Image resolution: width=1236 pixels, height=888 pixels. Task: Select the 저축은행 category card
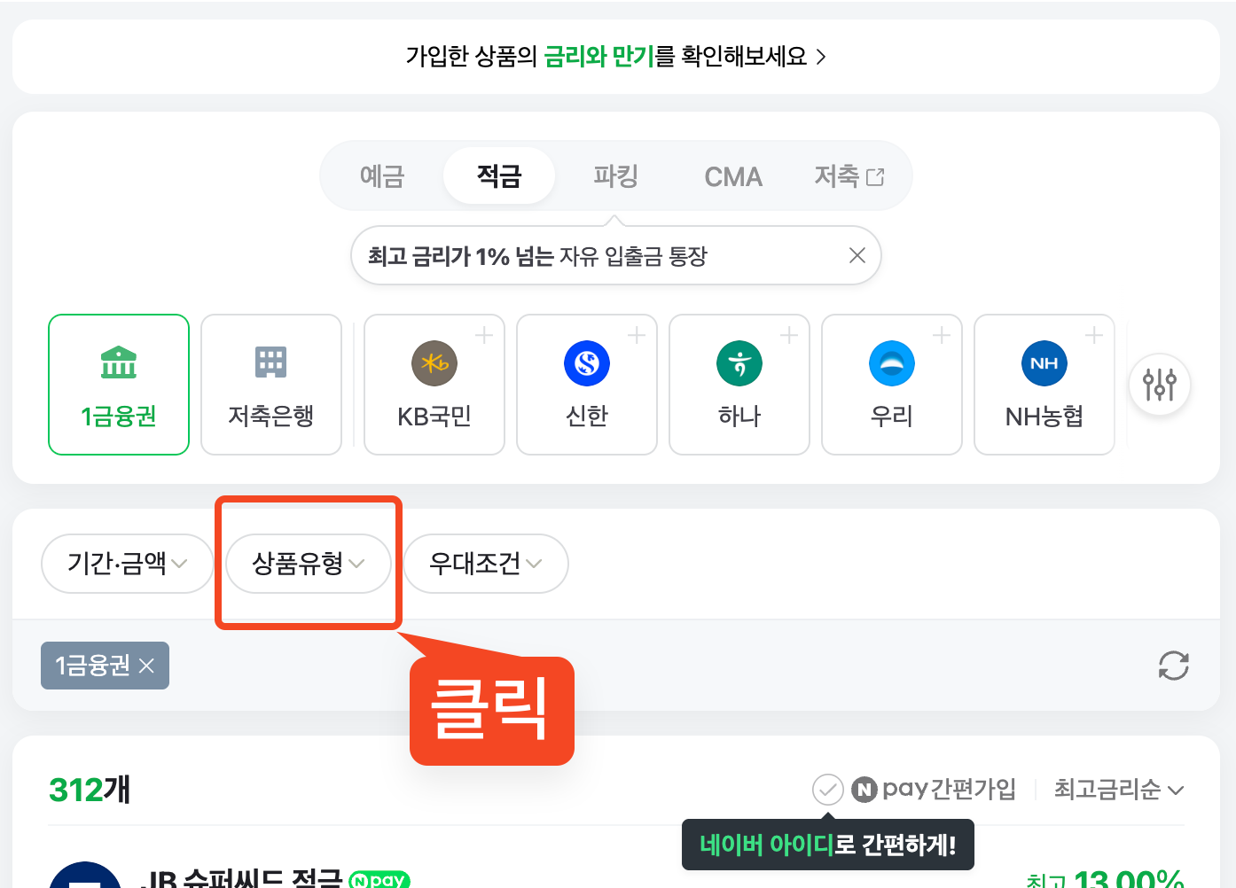271,385
